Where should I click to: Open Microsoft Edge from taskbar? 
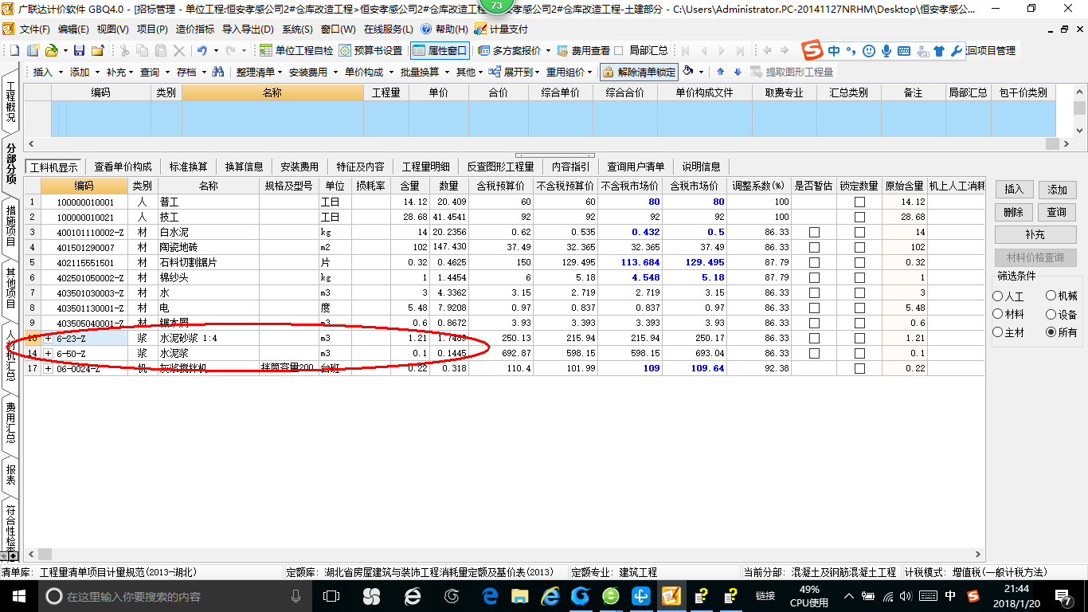pos(489,596)
